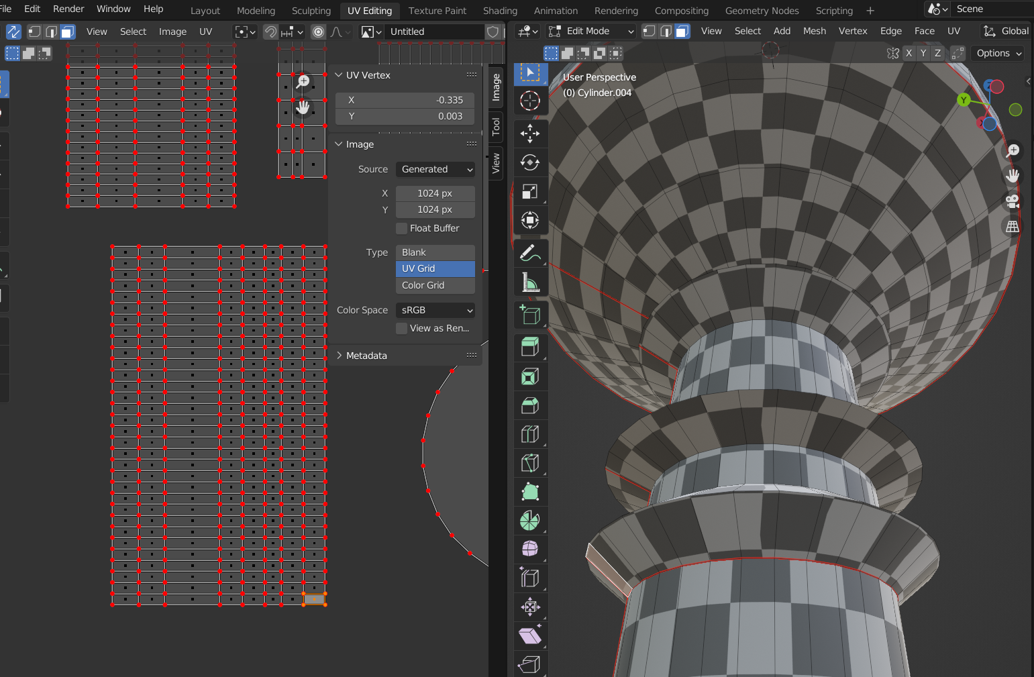Click the zoom magnifier gizmo in UV editor
The width and height of the screenshot is (1034, 677).
(303, 82)
